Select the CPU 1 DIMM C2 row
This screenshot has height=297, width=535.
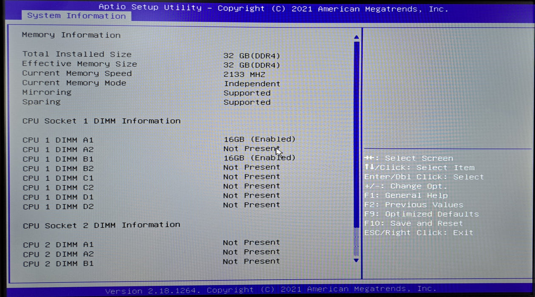tap(151, 187)
